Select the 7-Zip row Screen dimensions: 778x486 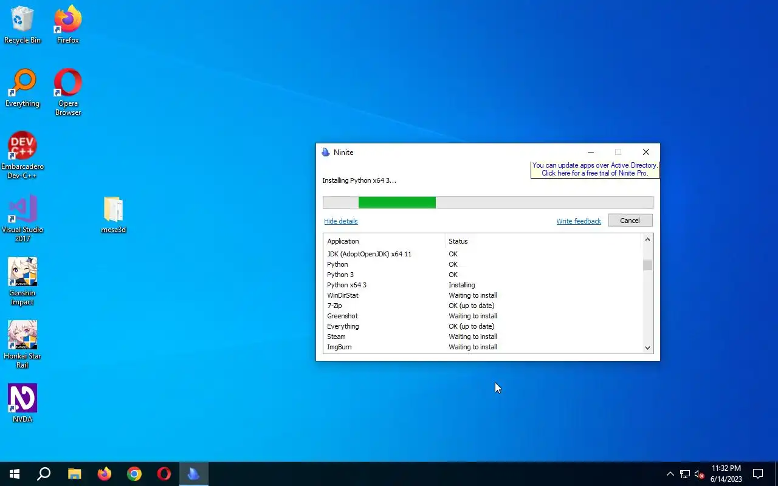(x=483, y=306)
